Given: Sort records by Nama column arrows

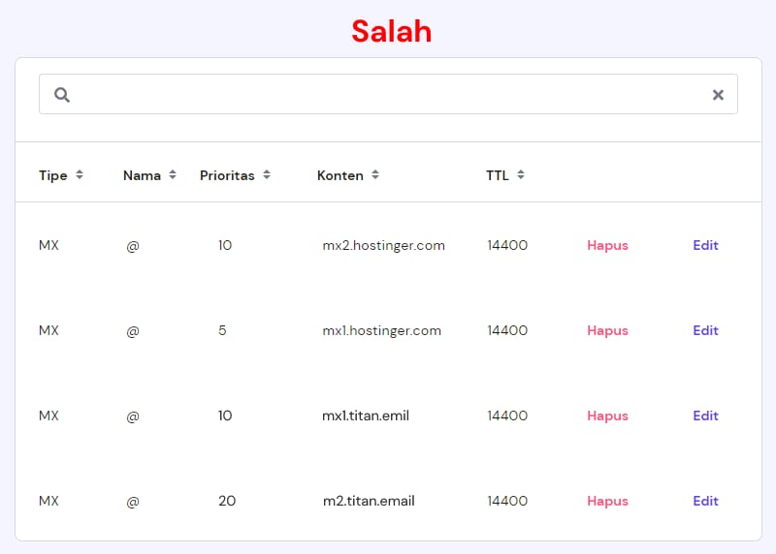Looking at the screenshot, I should coord(173,175).
